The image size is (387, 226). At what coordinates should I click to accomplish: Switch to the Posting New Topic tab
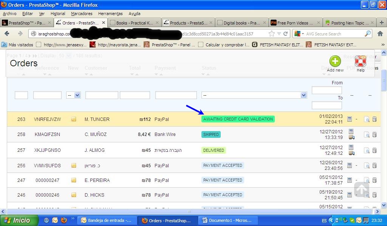click(350, 23)
